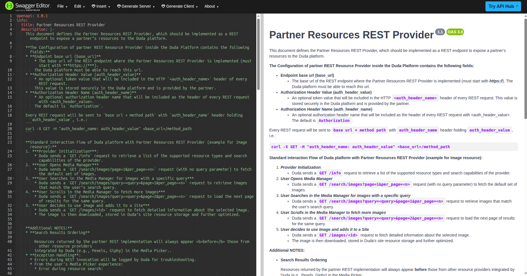Click the 'base url + method path' code chip

(x=359, y=130)
